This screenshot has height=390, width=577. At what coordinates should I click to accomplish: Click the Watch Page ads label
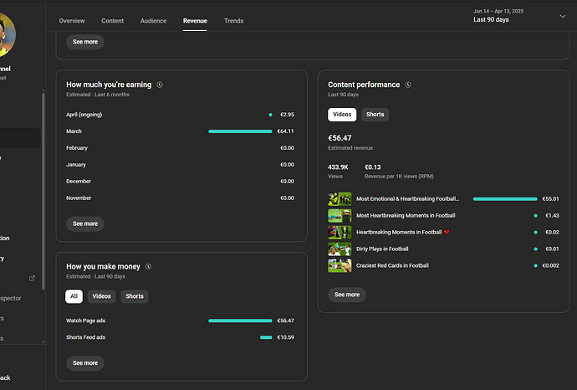pos(86,321)
